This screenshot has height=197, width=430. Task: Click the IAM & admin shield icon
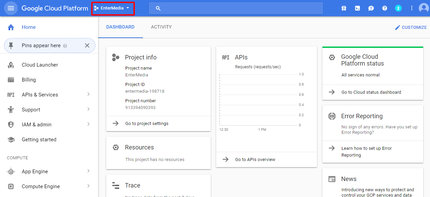pos(11,125)
